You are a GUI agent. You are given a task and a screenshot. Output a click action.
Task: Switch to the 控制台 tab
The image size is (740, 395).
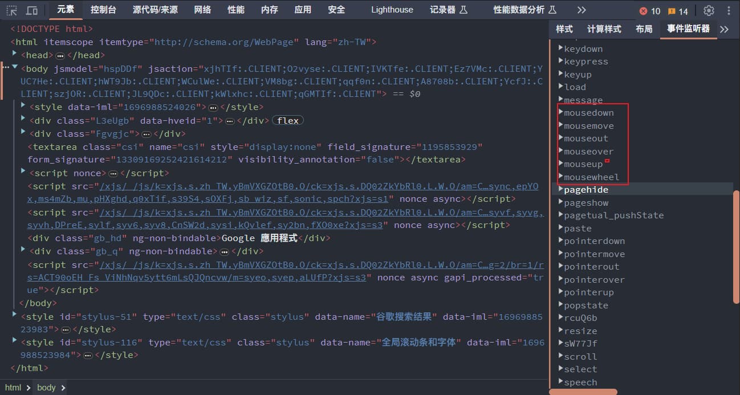point(103,10)
